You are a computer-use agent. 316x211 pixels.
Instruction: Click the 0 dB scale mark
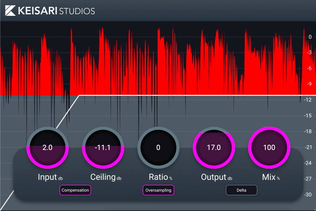(310, 37)
